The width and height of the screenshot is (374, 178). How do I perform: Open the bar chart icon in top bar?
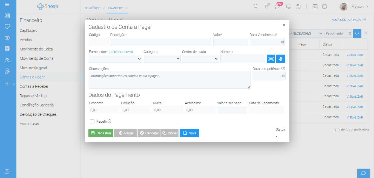315,7
